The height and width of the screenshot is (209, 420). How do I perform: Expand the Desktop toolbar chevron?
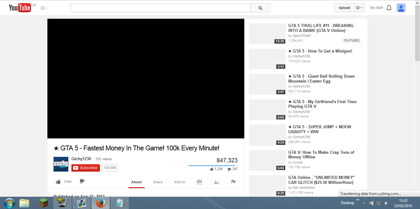[x=358, y=200]
